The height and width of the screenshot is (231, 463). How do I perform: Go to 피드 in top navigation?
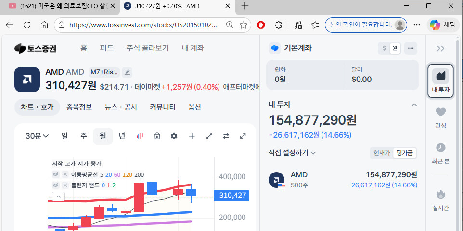pyautogui.click(x=106, y=48)
